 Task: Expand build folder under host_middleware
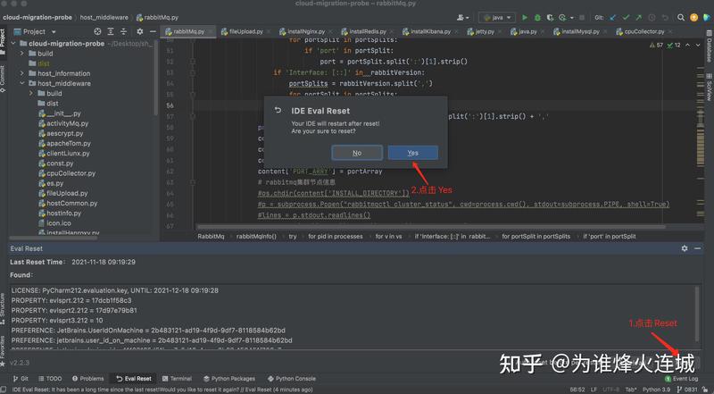[x=31, y=94]
